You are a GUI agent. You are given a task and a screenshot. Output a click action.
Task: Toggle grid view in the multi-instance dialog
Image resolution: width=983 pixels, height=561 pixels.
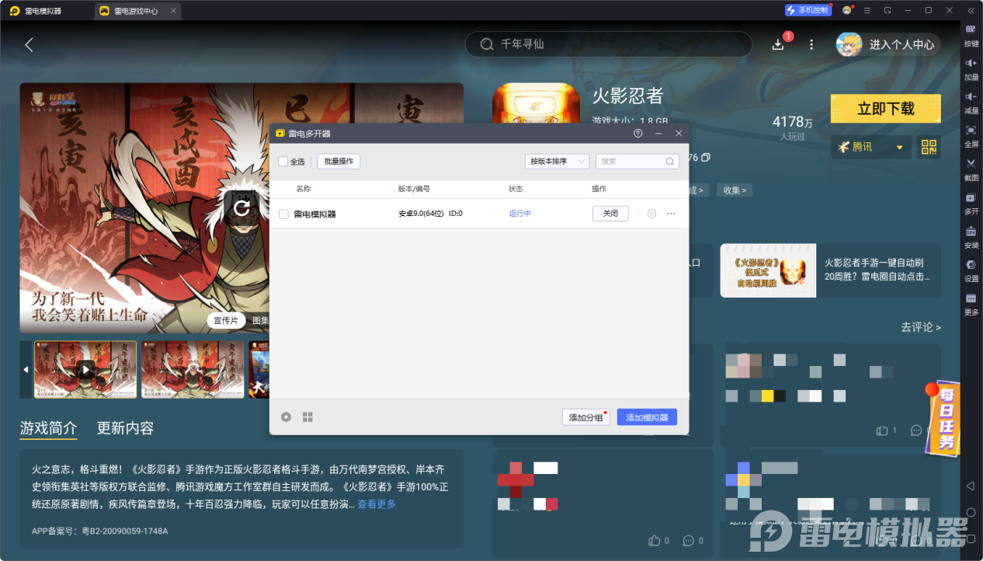pyautogui.click(x=307, y=416)
